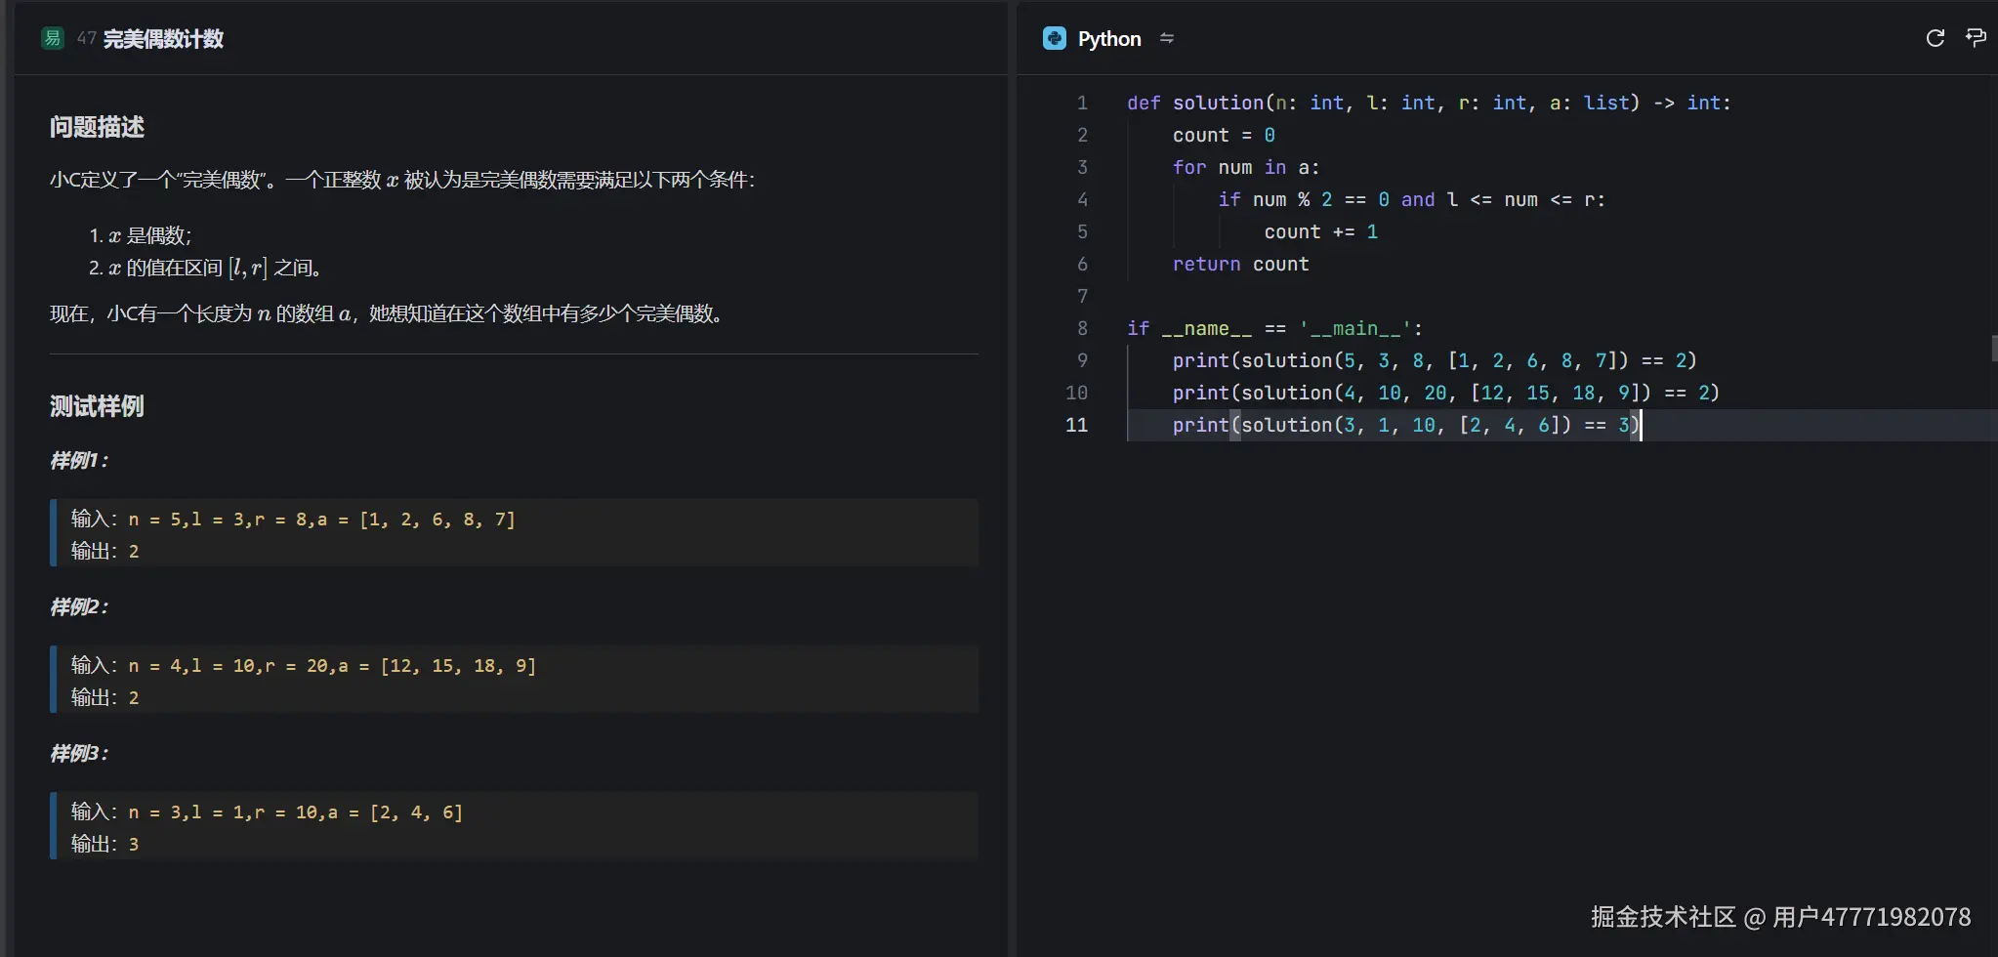
Task: Click the 样例2 code block with [12, 15, 18, 9]
Action: (x=514, y=680)
